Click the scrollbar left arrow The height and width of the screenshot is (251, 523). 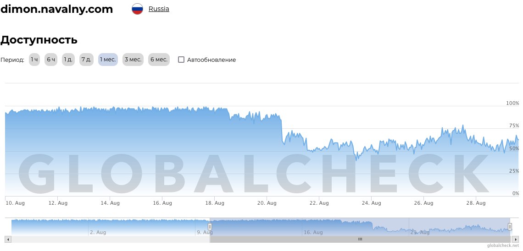click(x=8, y=239)
